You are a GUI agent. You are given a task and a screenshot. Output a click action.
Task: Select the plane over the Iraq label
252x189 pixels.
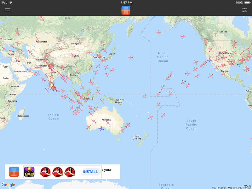point(17,60)
